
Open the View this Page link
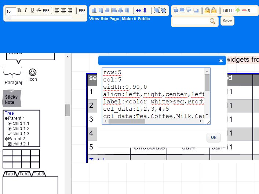pos(104,19)
